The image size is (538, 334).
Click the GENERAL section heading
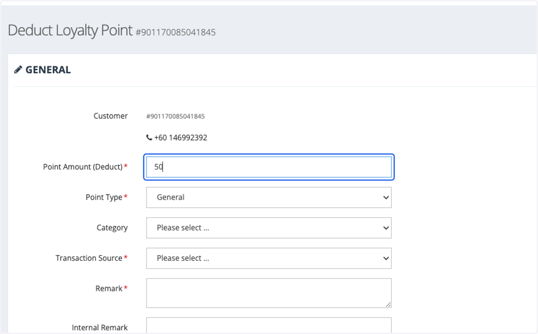(x=48, y=70)
